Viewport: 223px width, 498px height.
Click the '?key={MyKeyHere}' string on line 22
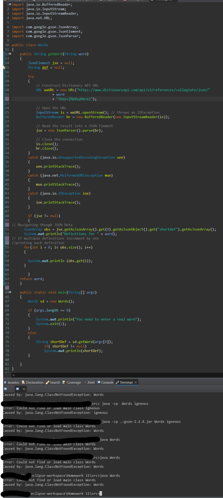coord(74,99)
